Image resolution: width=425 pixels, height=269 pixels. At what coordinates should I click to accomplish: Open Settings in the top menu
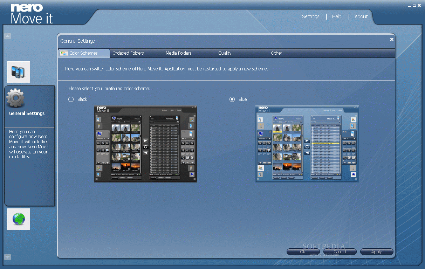click(x=311, y=16)
